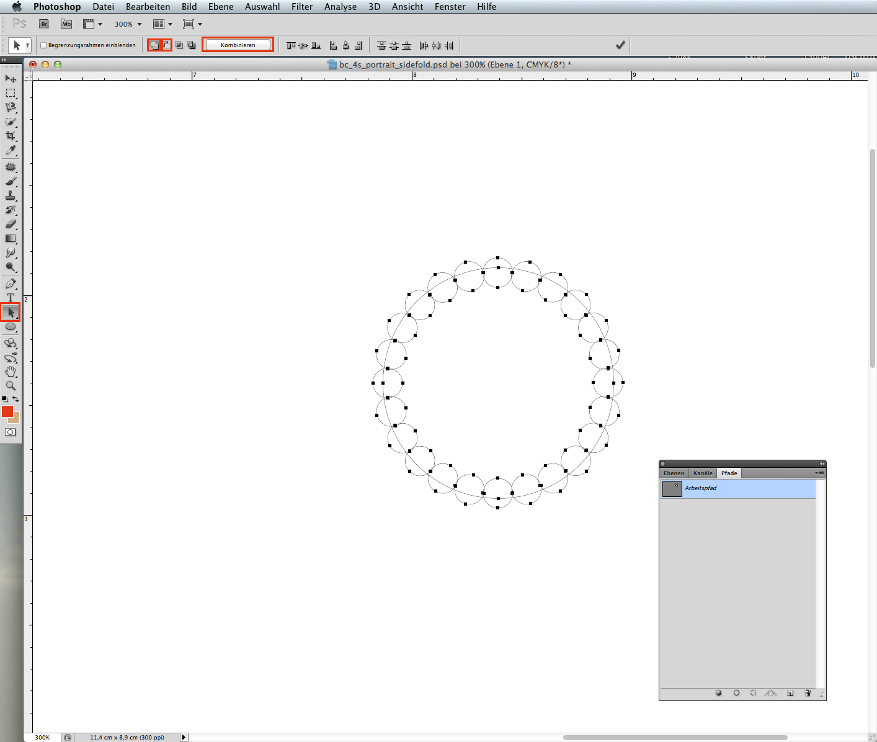This screenshot has width=877, height=742.
Task: Activate the Hand tool
Action: click(x=11, y=372)
